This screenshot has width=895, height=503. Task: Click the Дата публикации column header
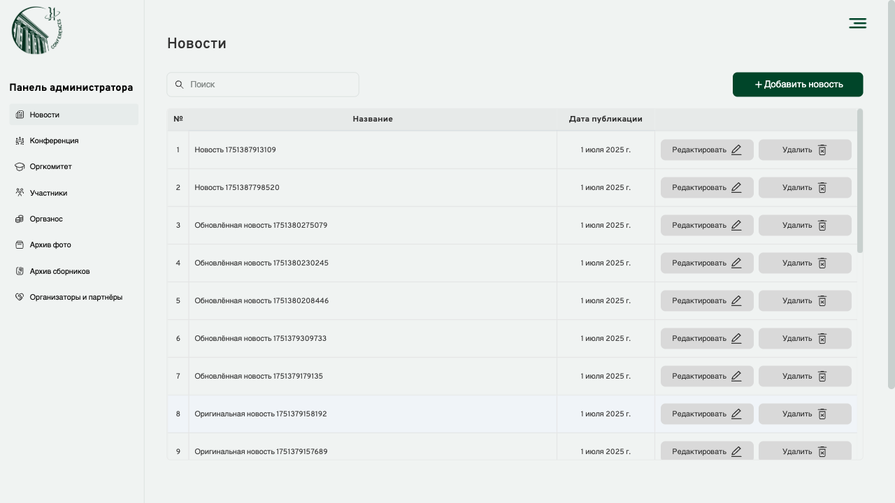(605, 119)
